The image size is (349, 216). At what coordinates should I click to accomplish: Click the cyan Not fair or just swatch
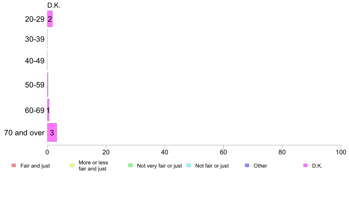(189, 166)
